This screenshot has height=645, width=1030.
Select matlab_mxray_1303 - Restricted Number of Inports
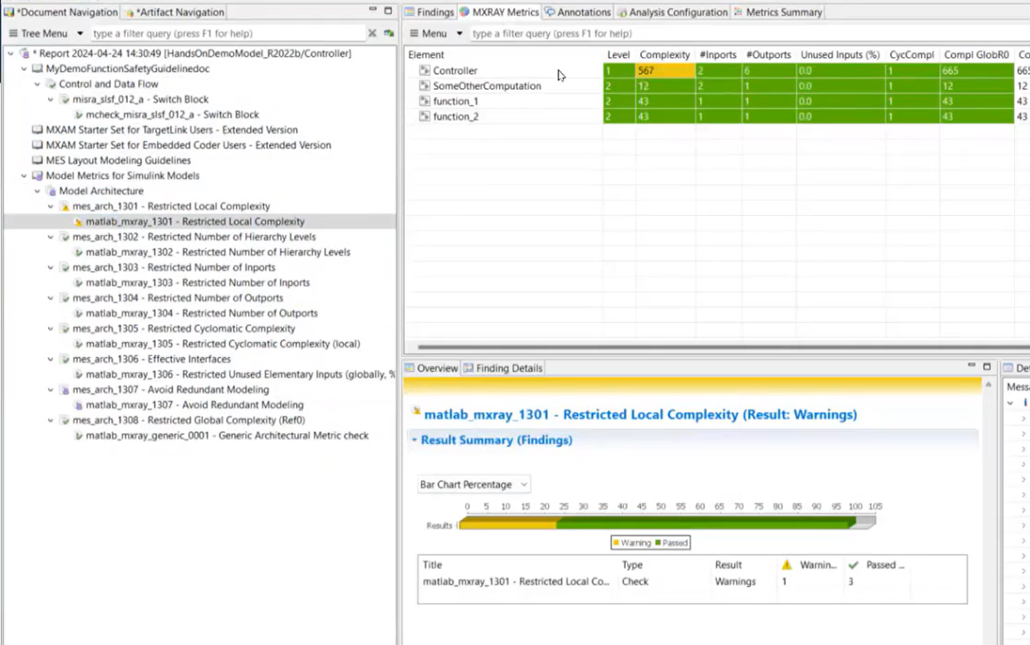[x=197, y=283]
